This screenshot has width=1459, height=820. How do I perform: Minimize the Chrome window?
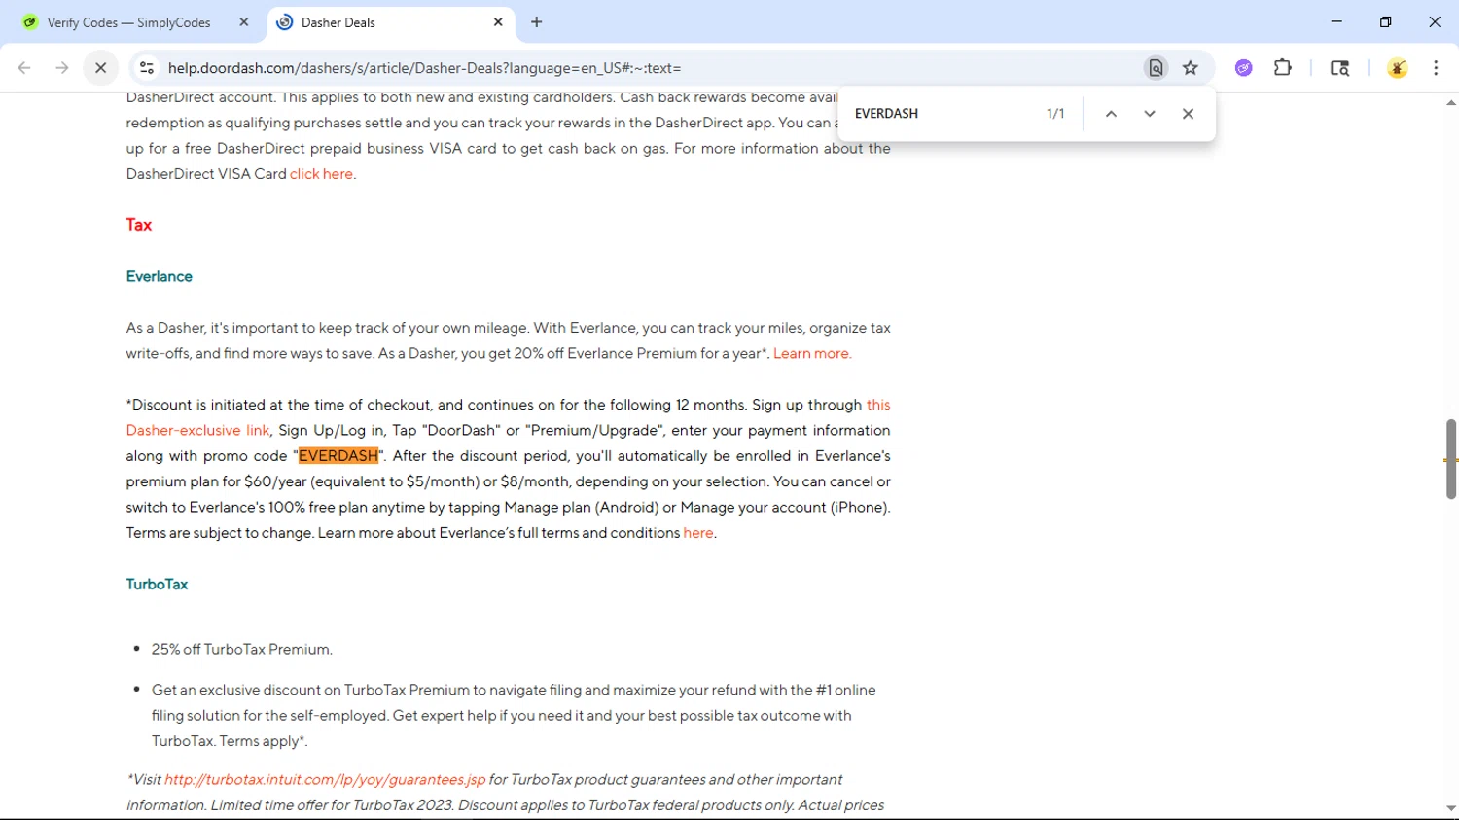(1336, 21)
